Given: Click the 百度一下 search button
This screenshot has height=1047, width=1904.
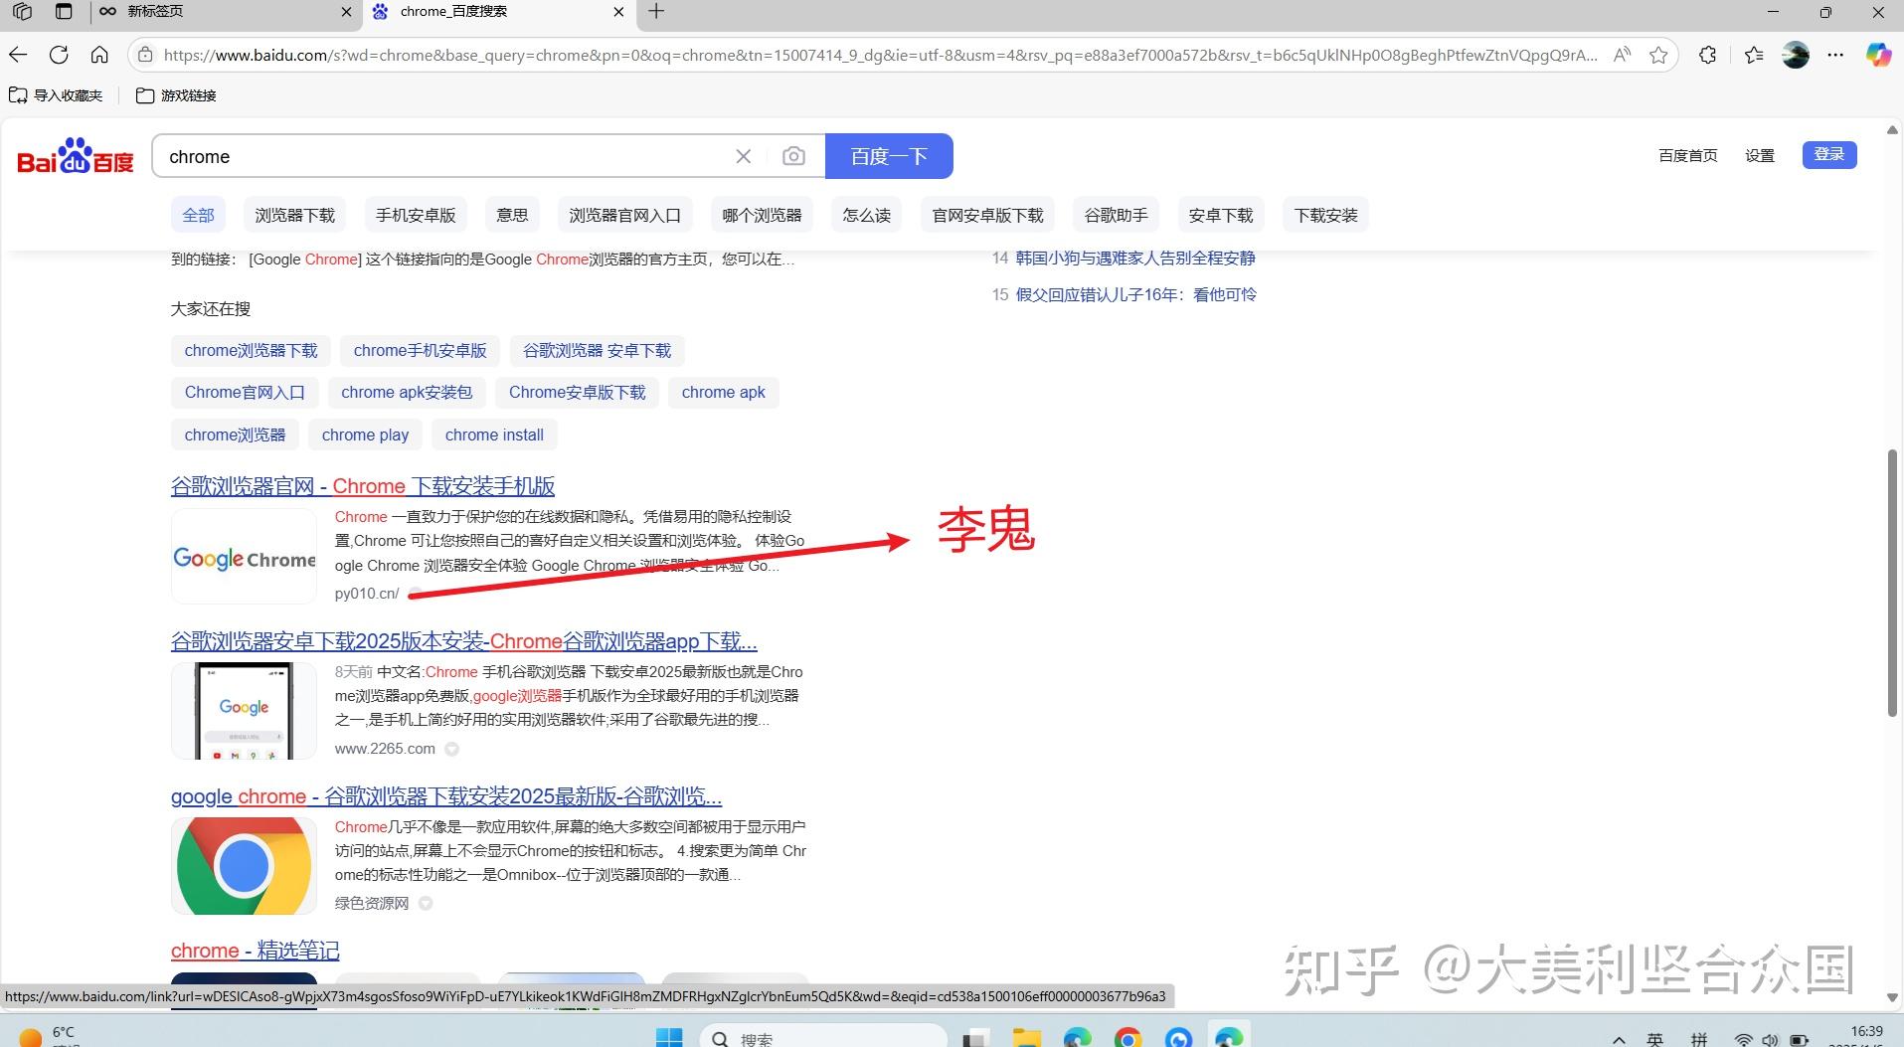Looking at the screenshot, I should [x=889, y=156].
